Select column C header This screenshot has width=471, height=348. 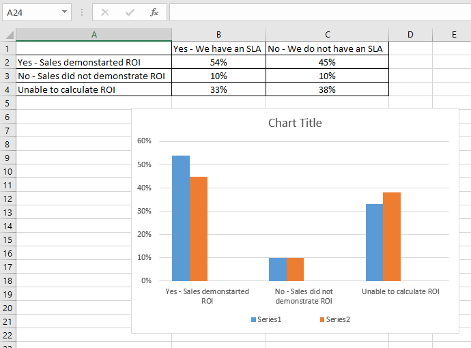tap(327, 35)
